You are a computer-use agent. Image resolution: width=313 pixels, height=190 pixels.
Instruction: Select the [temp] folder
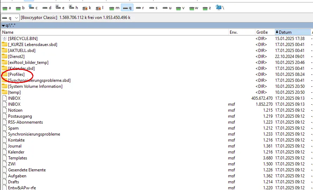(14, 92)
